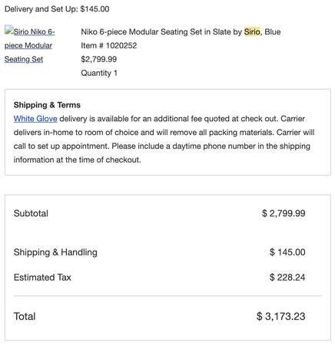Open the Sirio Niko modular seating set image link
The height and width of the screenshot is (345, 335).
click(29, 45)
